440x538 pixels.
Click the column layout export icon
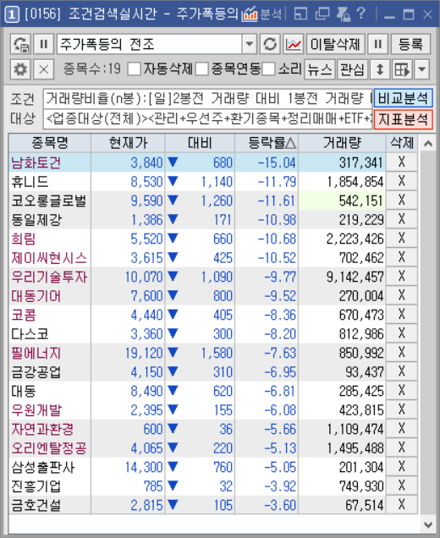(x=402, y=69)
